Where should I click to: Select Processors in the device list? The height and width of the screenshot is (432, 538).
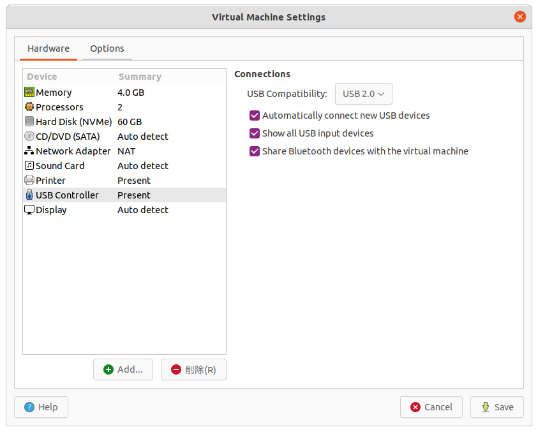pos(60,107)
